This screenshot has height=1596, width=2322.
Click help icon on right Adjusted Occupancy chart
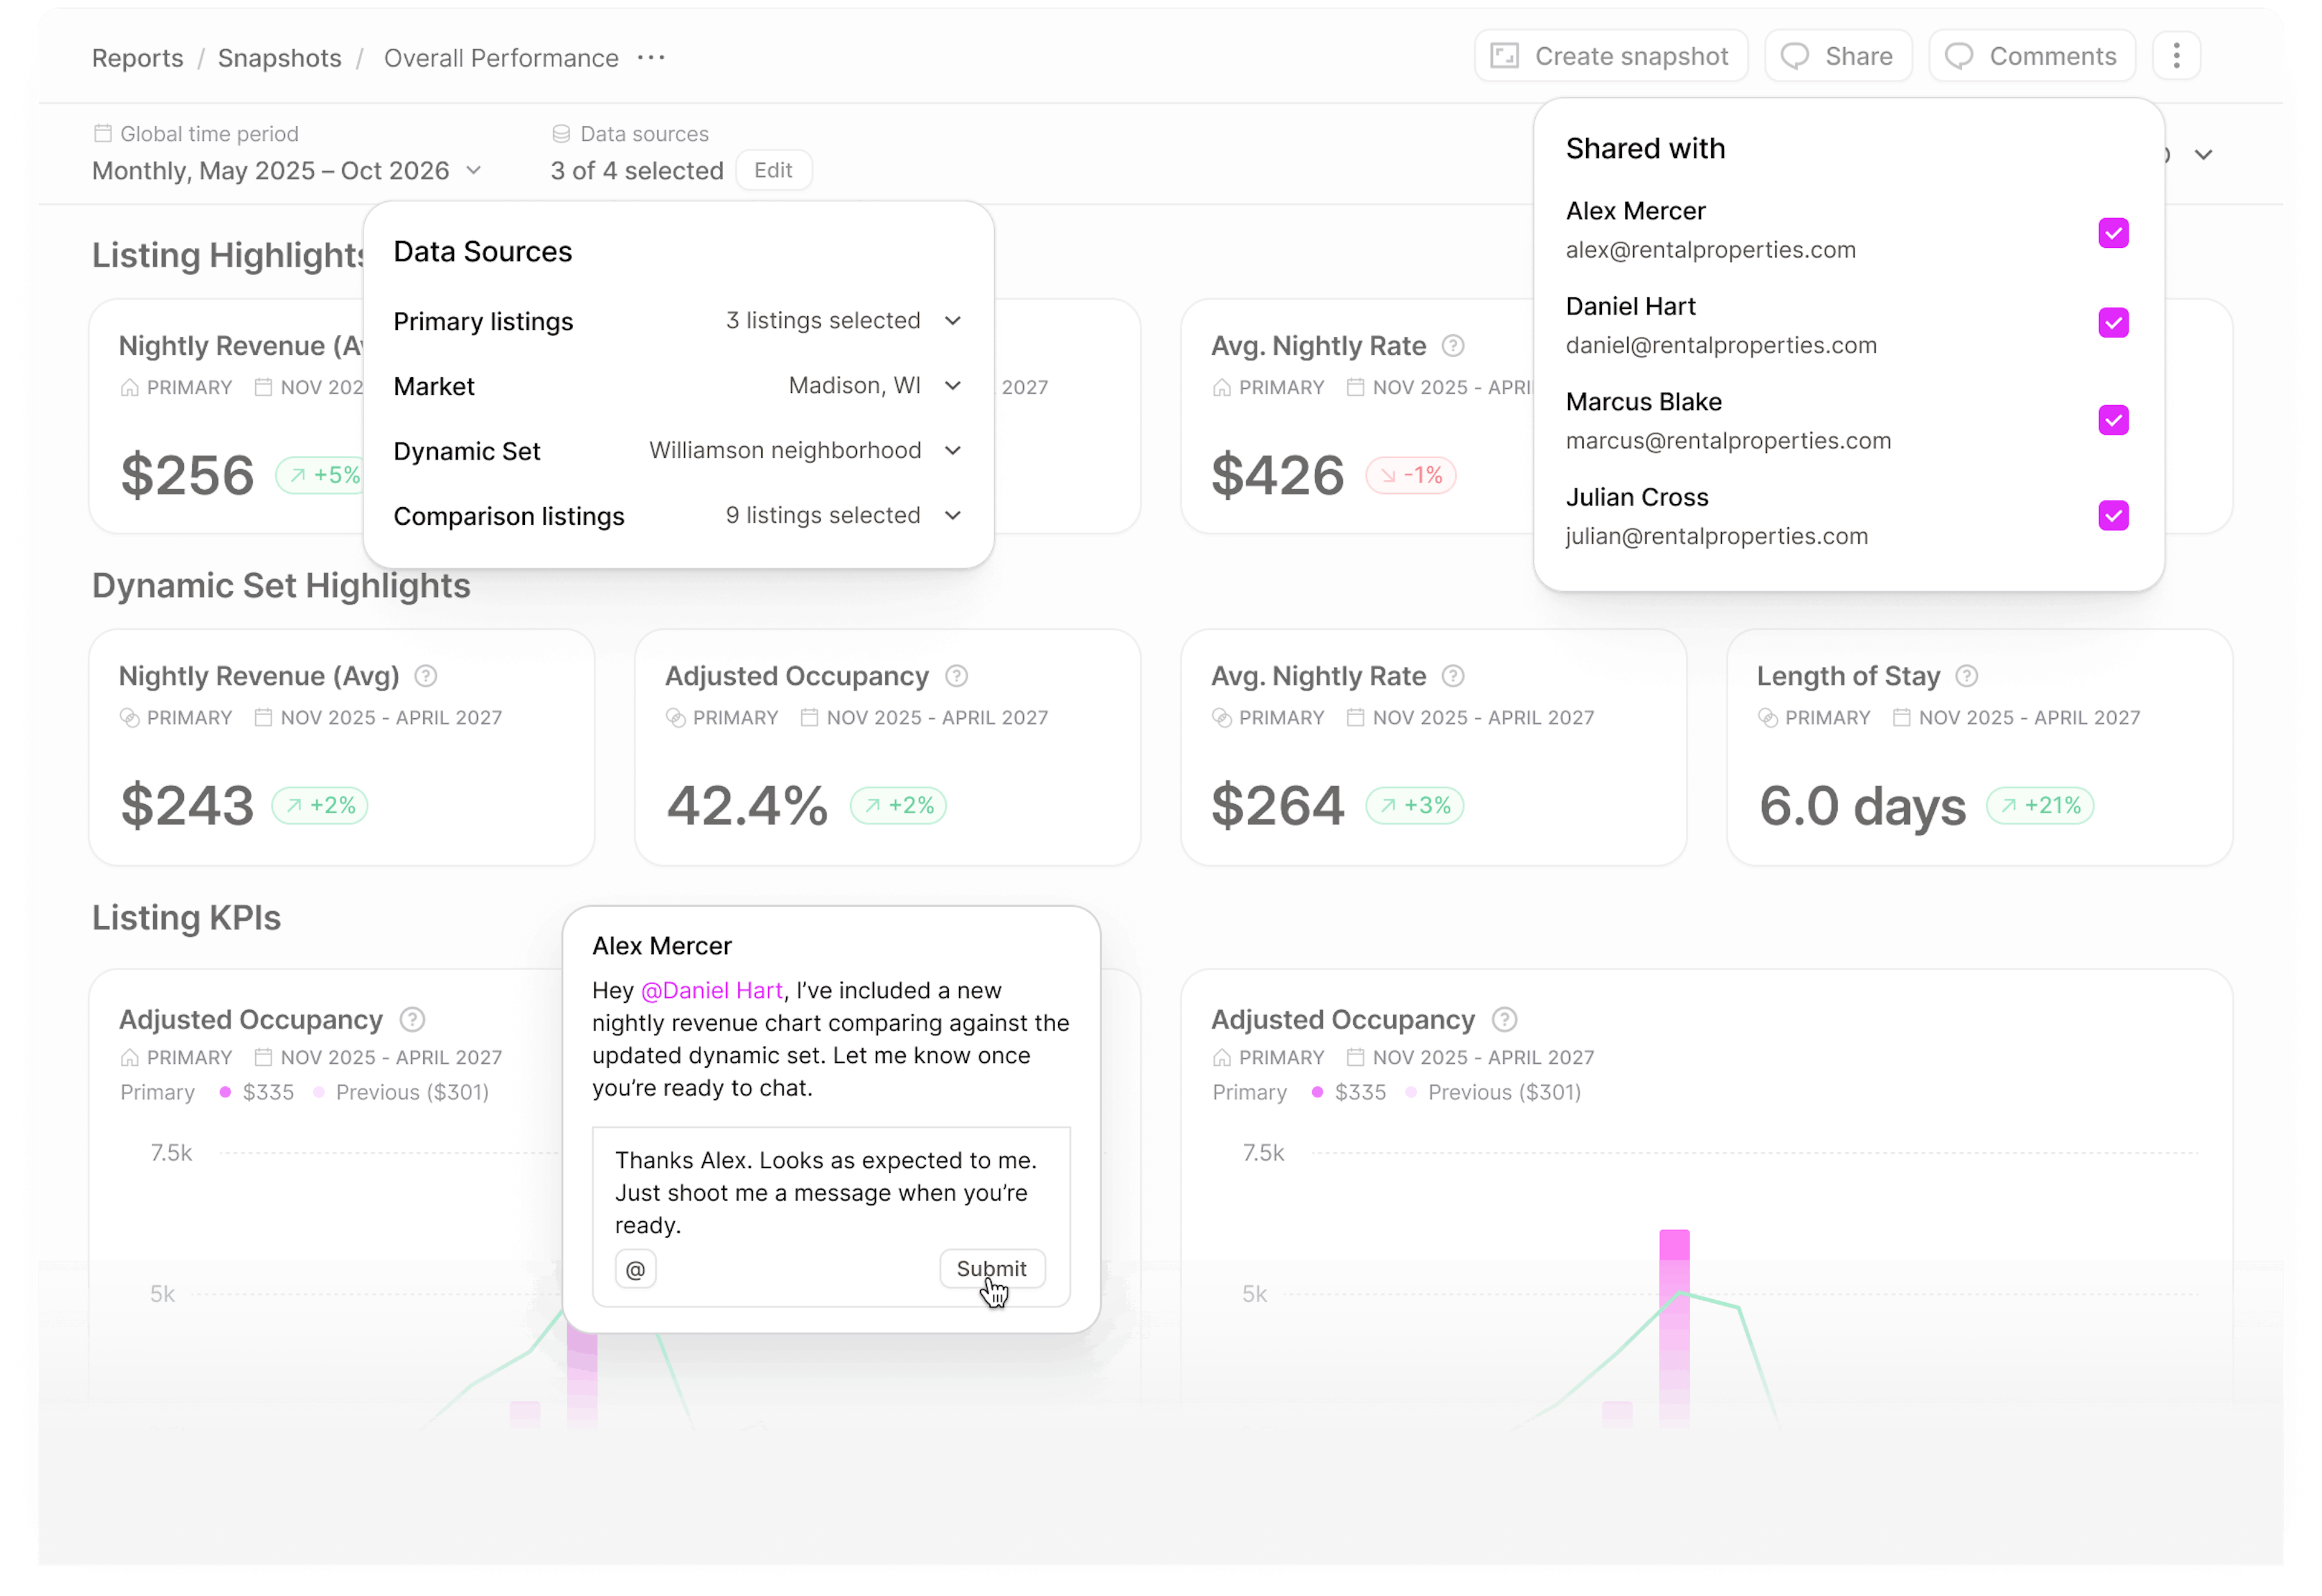click(x=1504, y=1019)
